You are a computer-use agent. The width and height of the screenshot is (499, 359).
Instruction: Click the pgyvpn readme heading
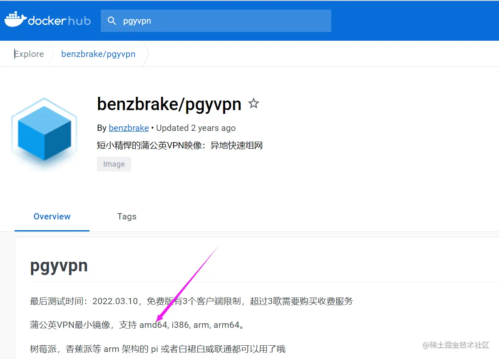pos(59,266)
